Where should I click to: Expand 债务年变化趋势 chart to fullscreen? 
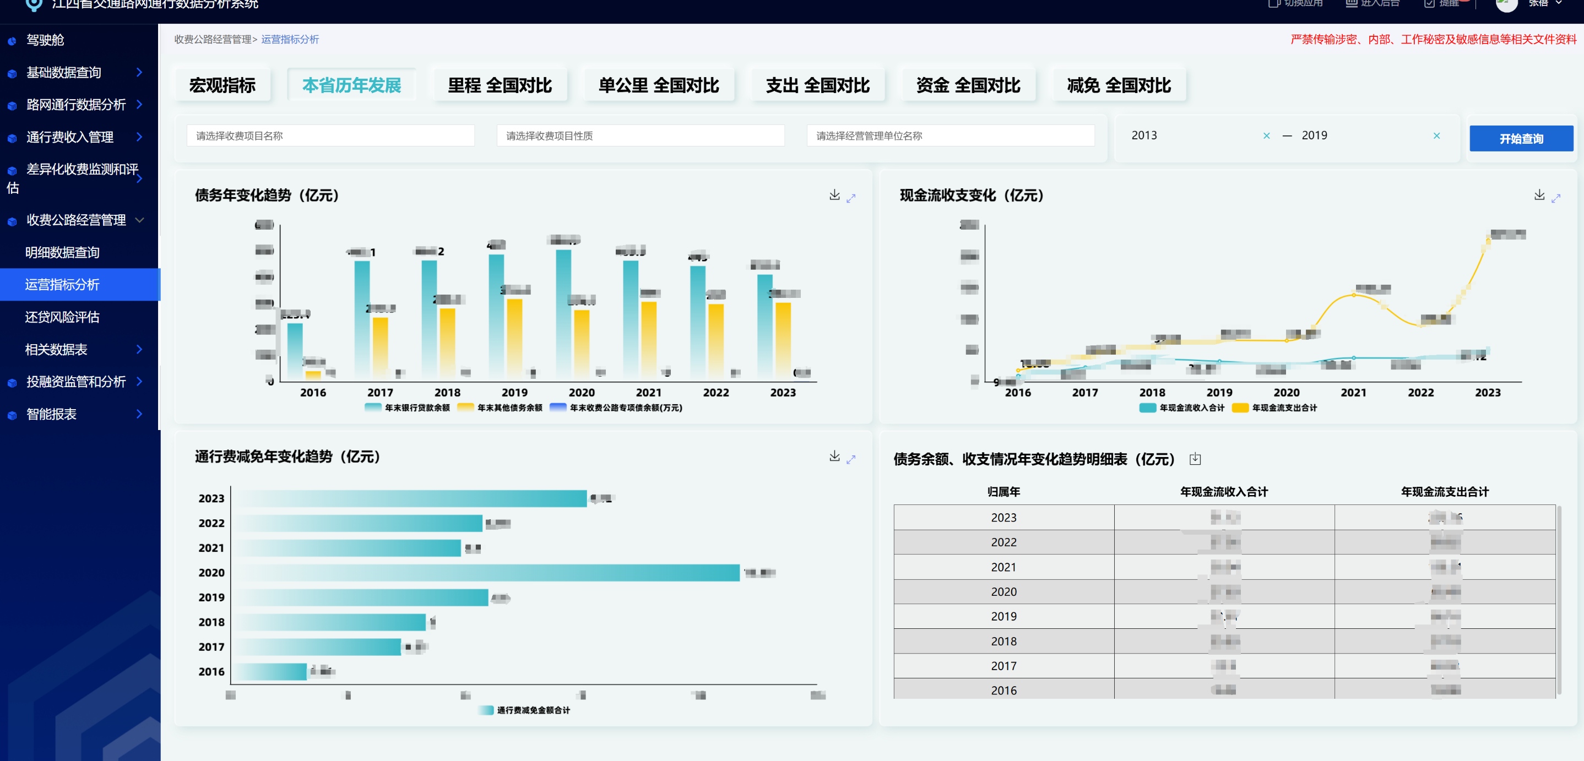[851, 198]
